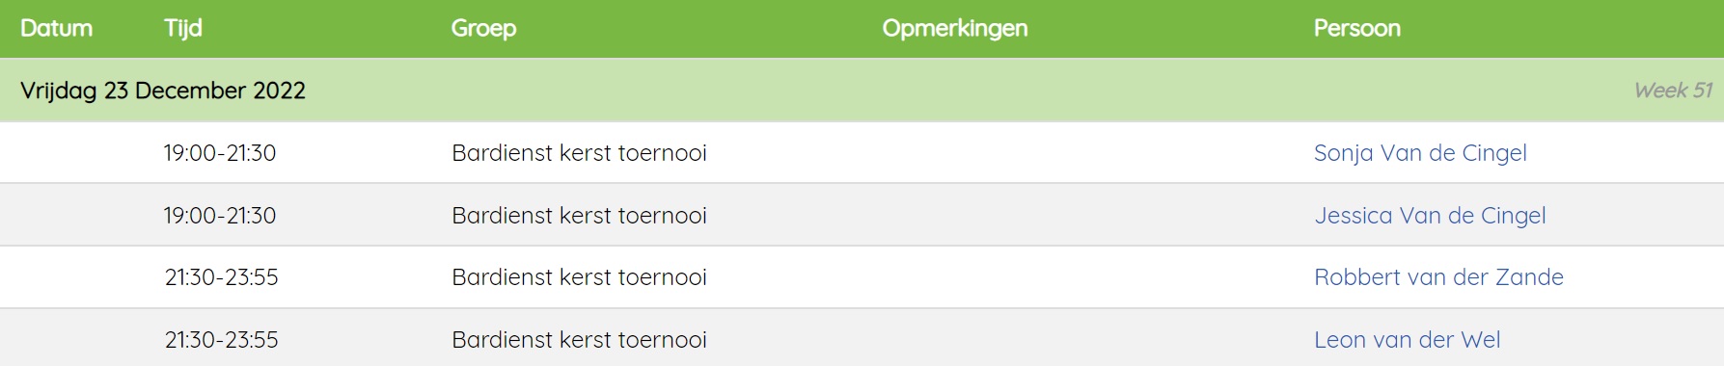
Task: Click Bardienst kerst toernooi in Jessica's row
Action: point(579,216)
